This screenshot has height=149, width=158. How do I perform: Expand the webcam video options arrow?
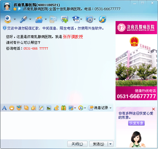pyautogui.click(x=15, y=19)
